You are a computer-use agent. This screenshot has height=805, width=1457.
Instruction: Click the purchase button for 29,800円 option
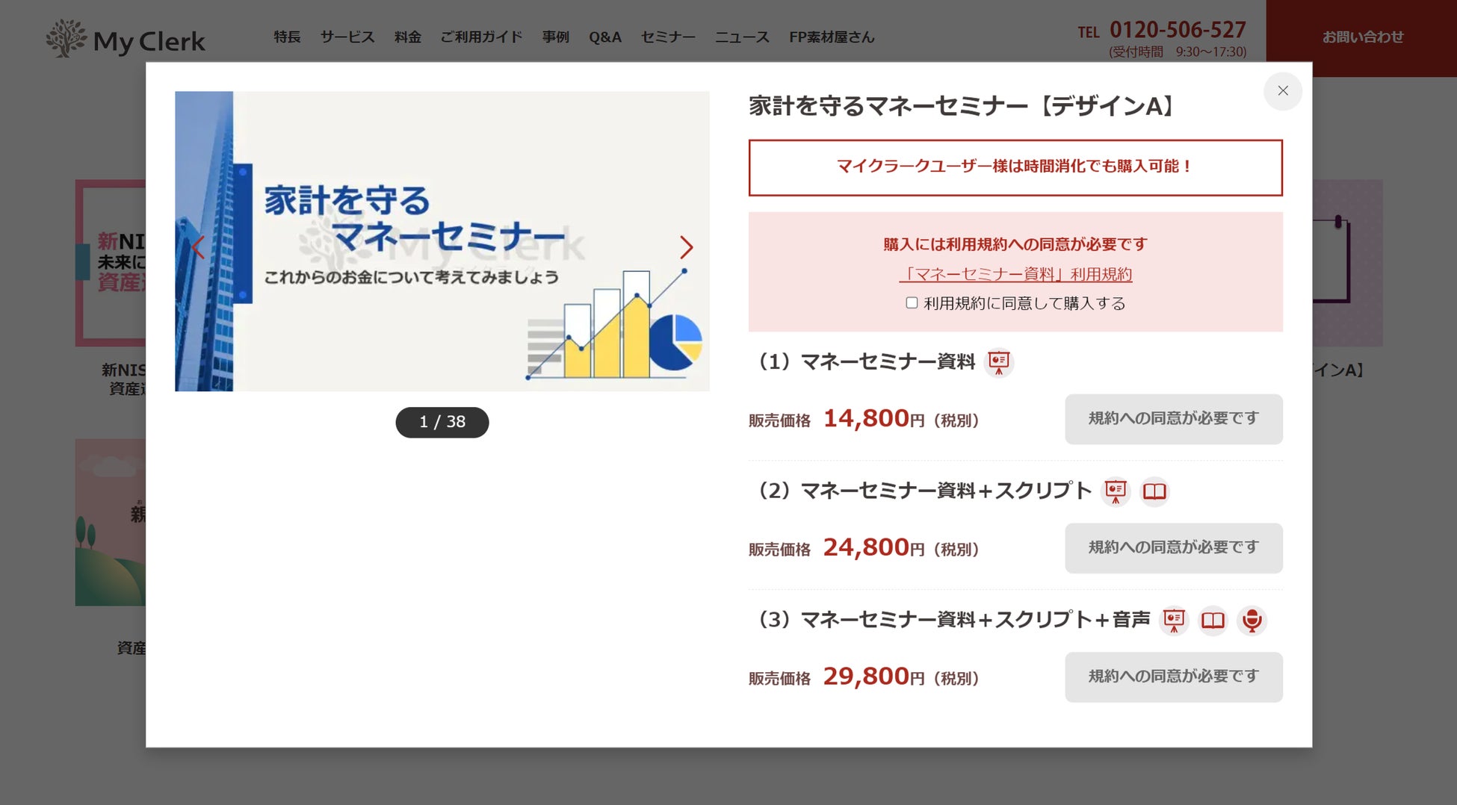click(x=1173, y=677)
